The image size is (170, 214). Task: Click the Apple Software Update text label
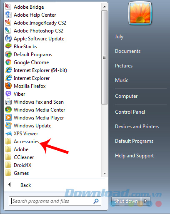click(x=39, y=39)
